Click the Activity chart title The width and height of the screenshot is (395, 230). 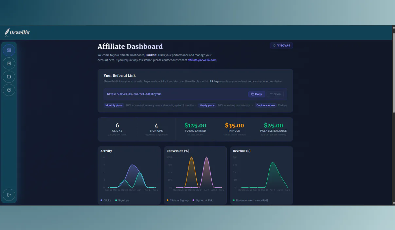[106, 151]
